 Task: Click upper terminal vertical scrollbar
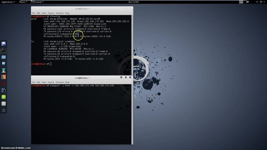(132, 45)
